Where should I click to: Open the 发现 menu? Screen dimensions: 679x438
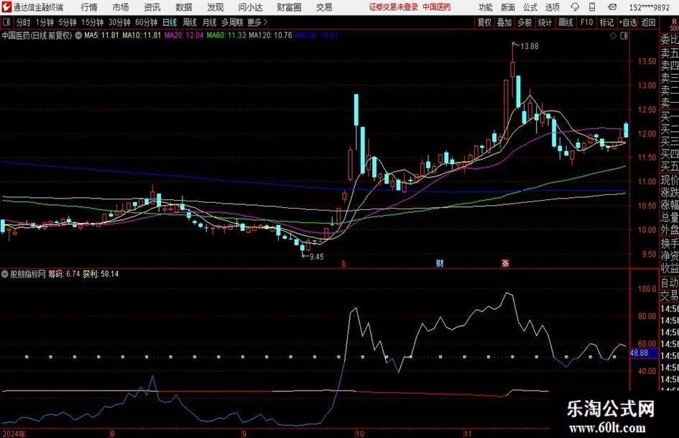coord(216,7)
